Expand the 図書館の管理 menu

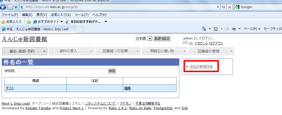click(x=211, y=51)
